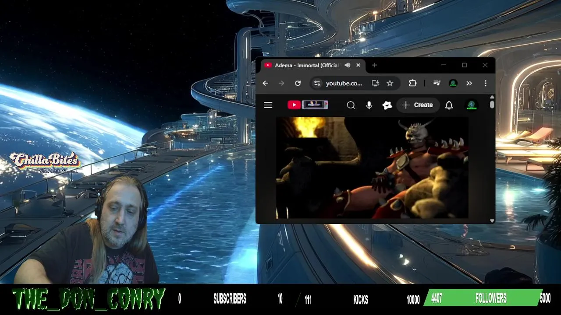Open the YouTube account avatar menu
Image resolution: width=561 pixels, height=315 pixels.
tap(471, 105)
